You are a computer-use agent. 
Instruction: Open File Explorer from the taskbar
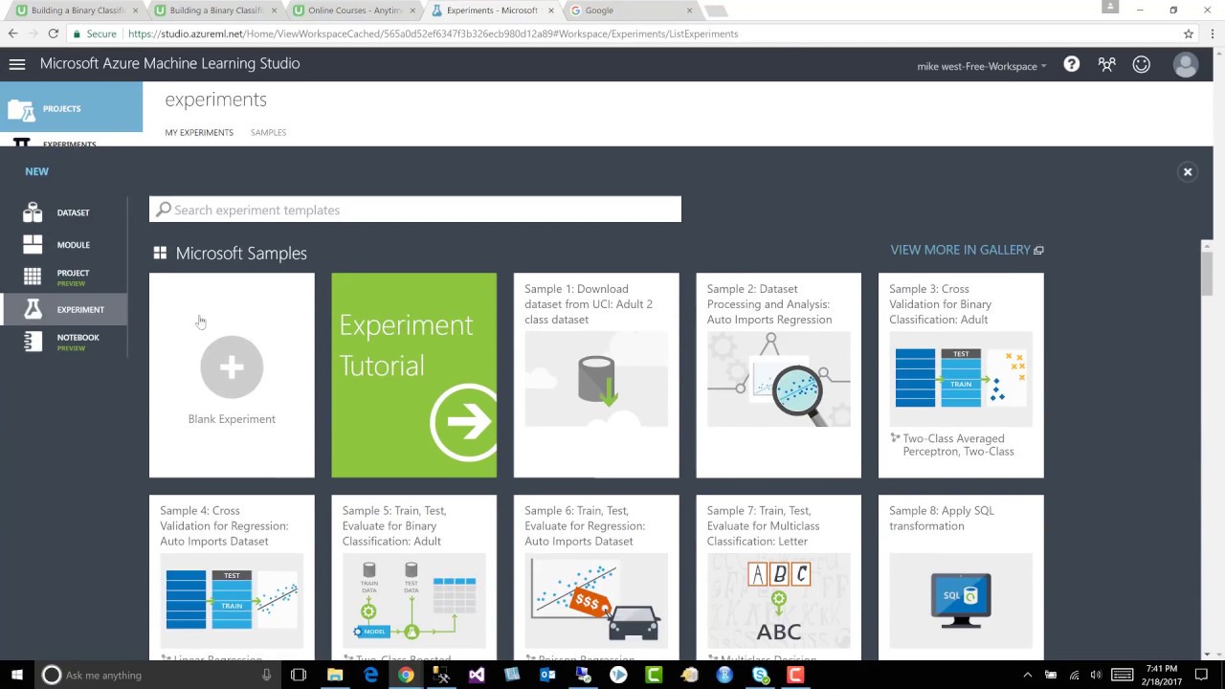coord(335,675)
